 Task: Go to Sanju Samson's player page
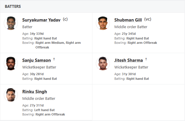pos(36,60)
